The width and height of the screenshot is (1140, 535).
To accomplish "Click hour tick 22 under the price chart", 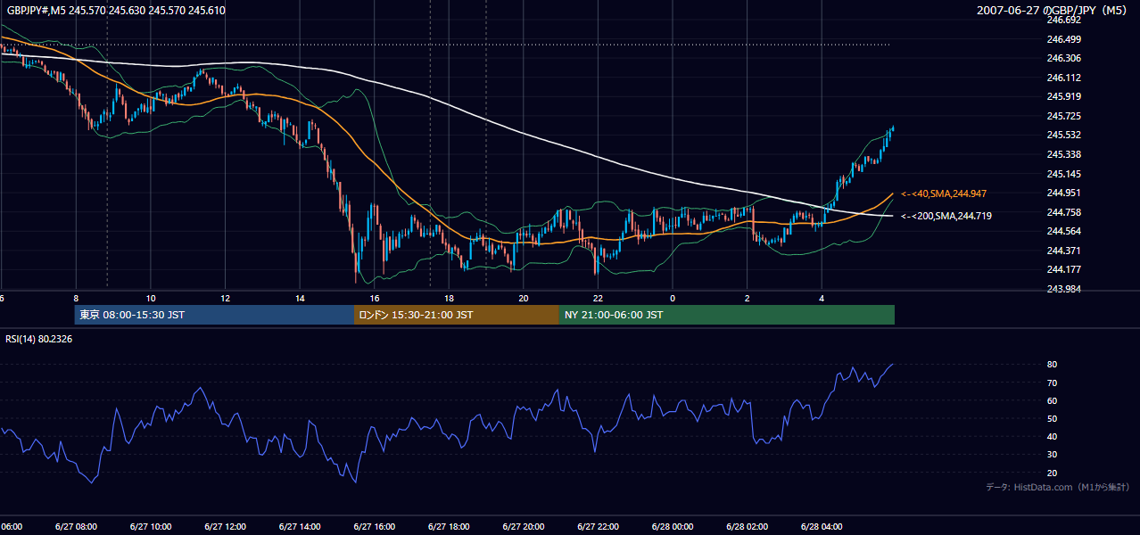I will (598, 299).
